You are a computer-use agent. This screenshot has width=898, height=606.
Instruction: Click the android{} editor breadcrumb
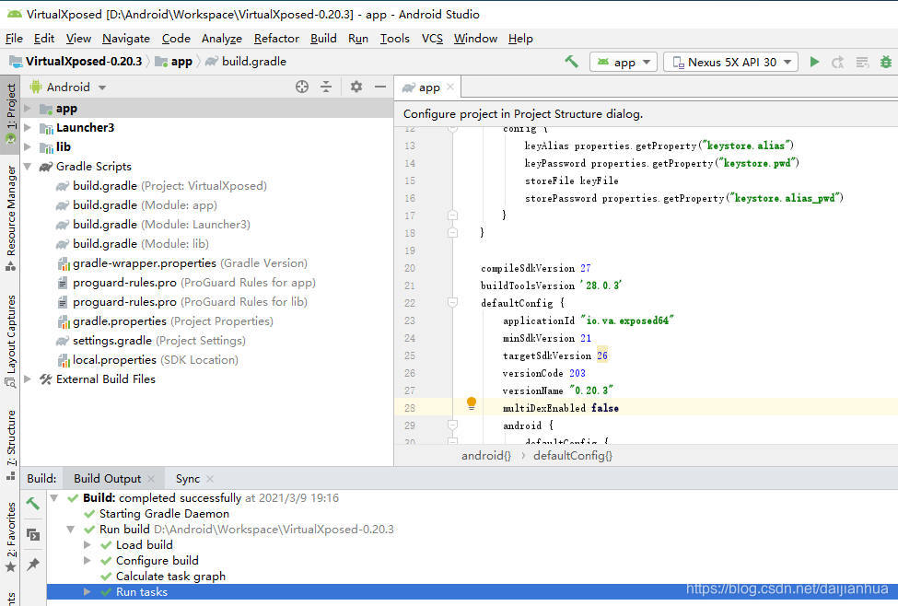[486, 455]
